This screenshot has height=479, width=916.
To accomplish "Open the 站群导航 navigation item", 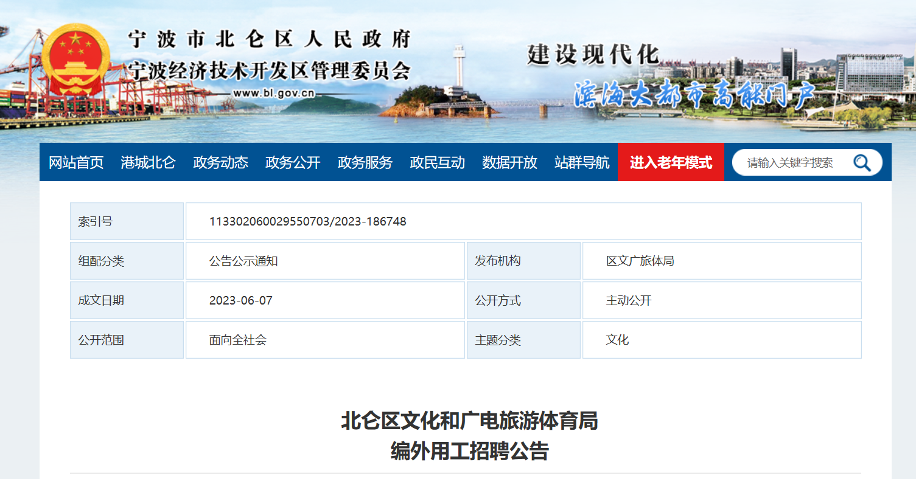I will [582, 162].
